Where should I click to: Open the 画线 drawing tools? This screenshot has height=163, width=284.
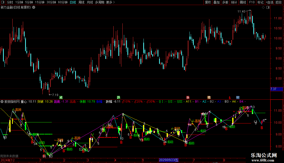[x=243, y=2]
